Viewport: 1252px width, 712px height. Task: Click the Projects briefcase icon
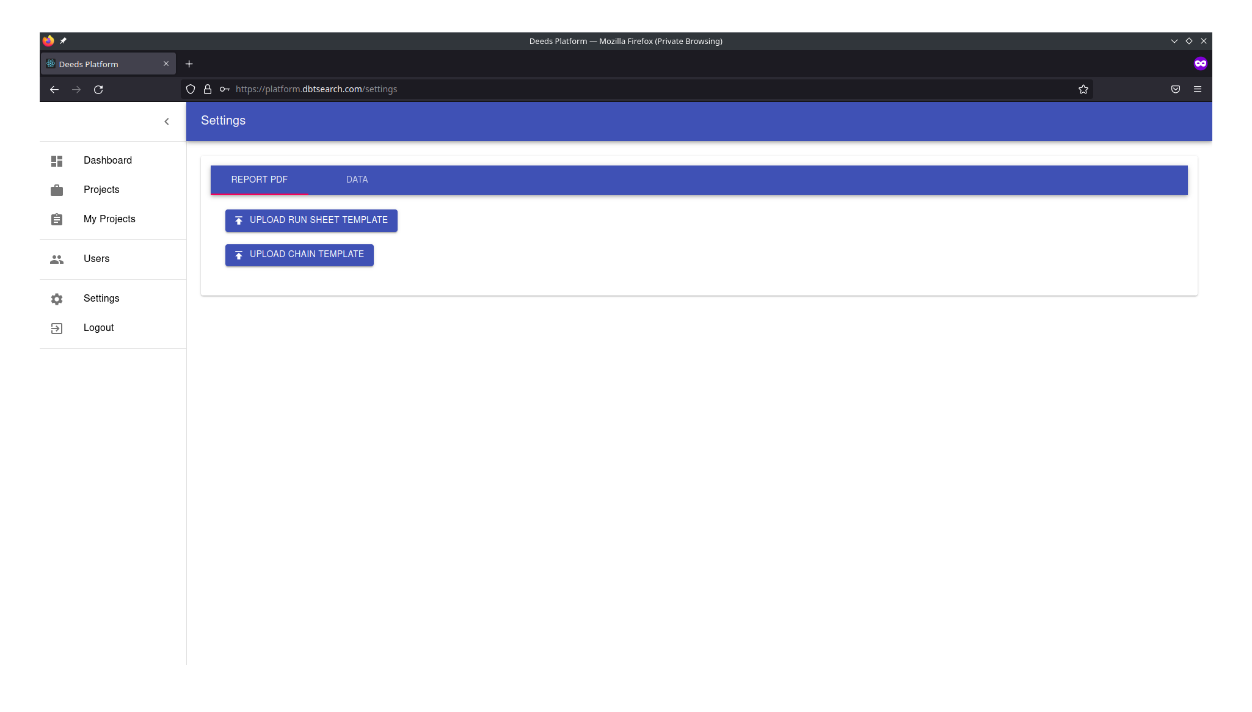(x=57, y=191)
